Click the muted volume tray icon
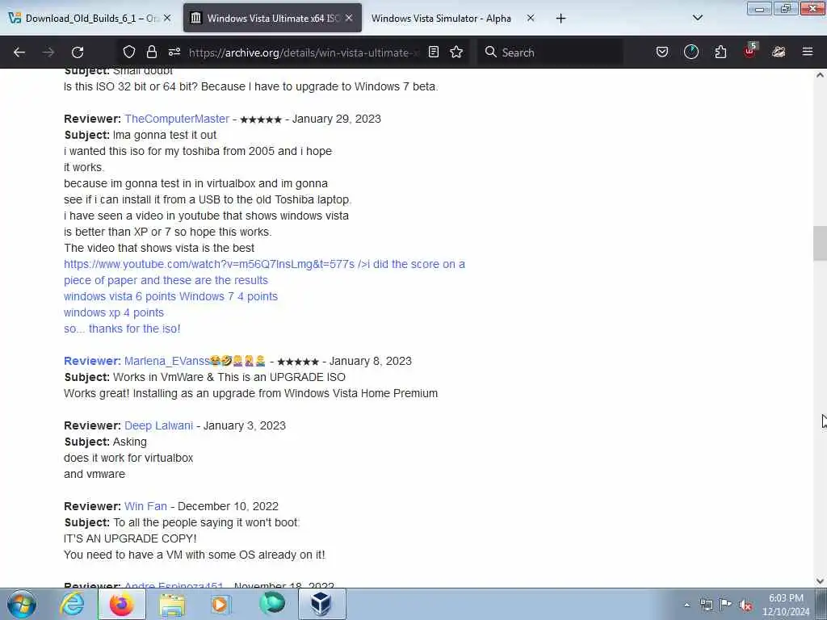The height and width of the screenshot is (620, 827). point(745,605)
